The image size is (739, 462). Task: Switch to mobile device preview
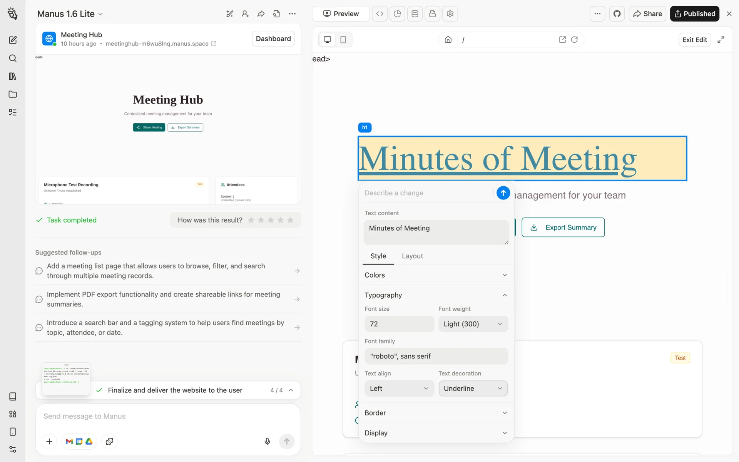[x=343, y=40]
